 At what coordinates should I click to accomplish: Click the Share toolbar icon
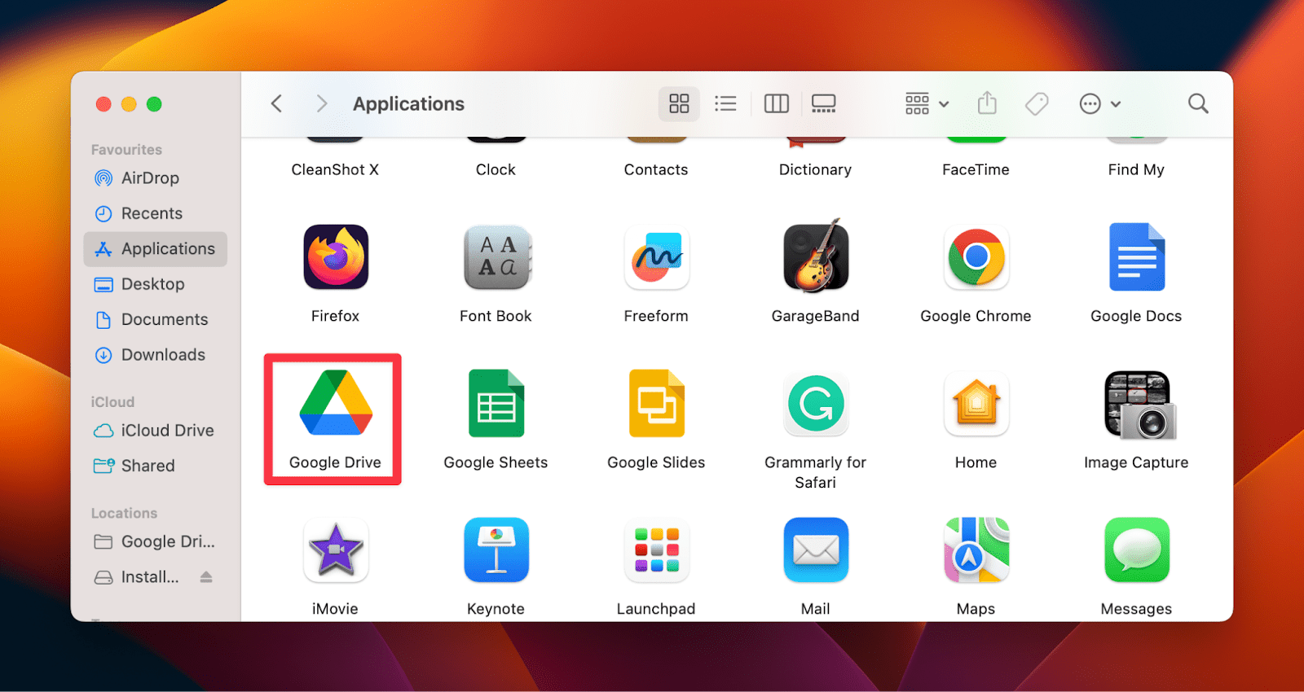987,103
